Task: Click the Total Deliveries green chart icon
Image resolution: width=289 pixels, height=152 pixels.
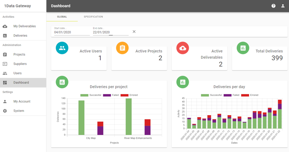Action: click(243, 48)
